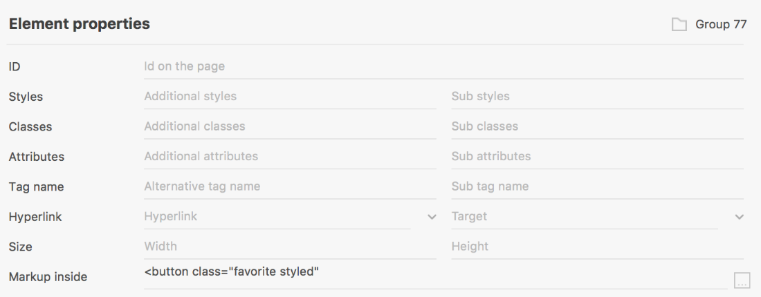This screenshot has height=297, width=761.
Task: Open the Markup inside ellipsis editor button
Action: (741, 280)
